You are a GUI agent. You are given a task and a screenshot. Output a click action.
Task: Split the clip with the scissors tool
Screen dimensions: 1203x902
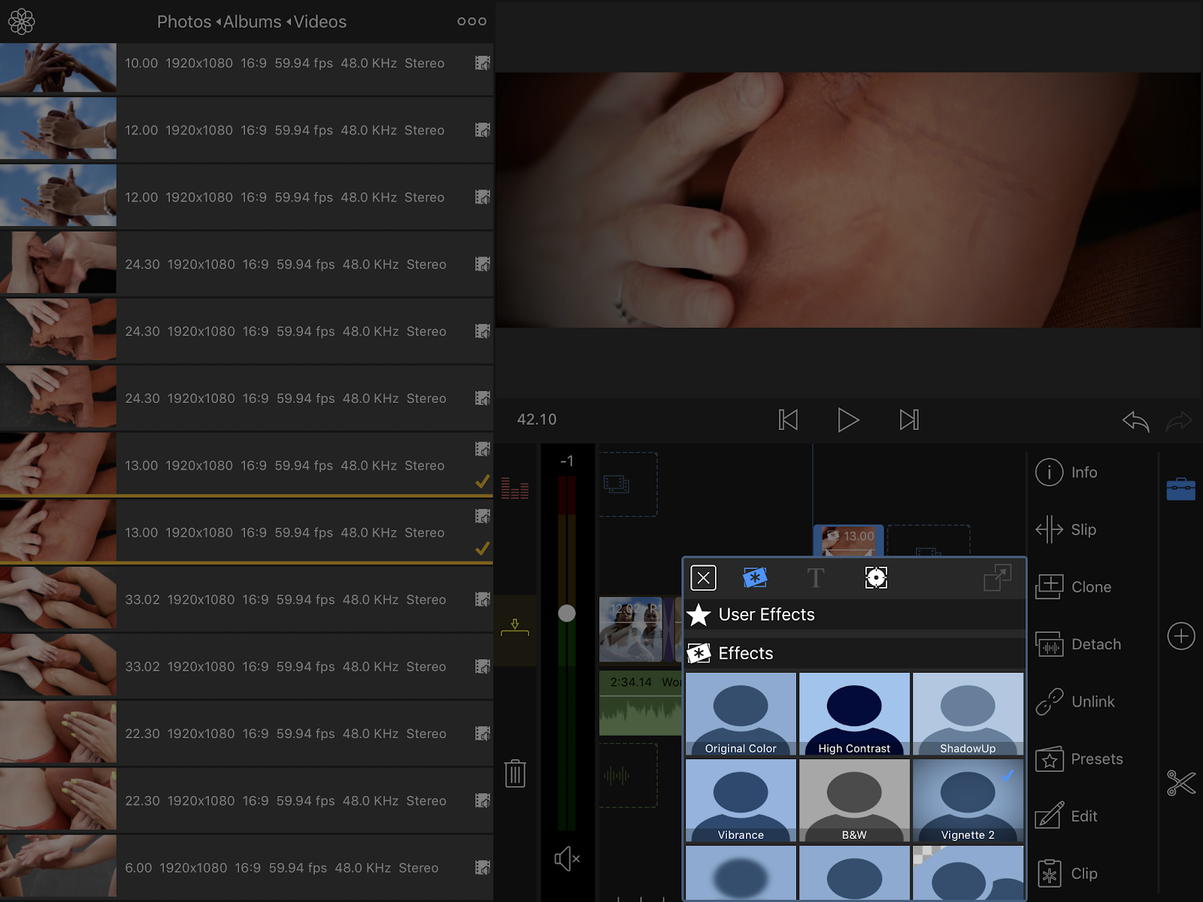1181,783
